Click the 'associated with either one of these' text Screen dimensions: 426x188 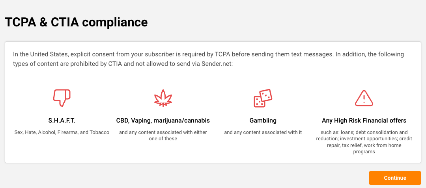click(x=163, y=136)
